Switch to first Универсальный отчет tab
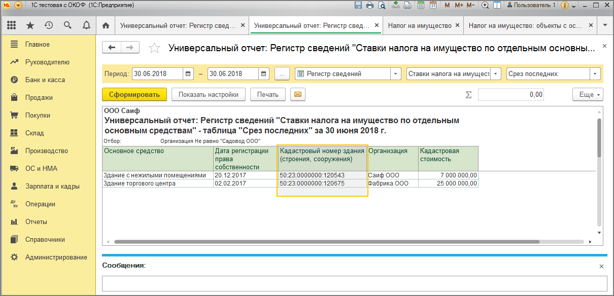614x296 pixels. click(x=178, y=25)
